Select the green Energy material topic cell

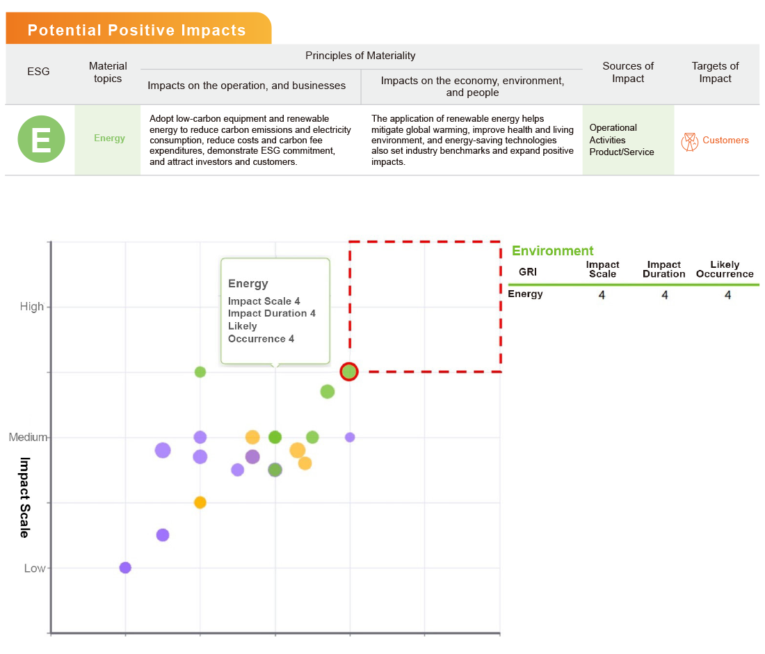[108, 138]
